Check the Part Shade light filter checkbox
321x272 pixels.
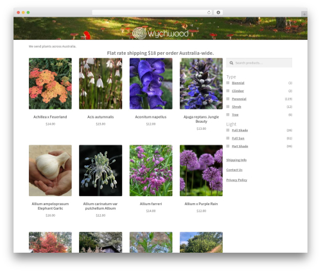point(228,146)
